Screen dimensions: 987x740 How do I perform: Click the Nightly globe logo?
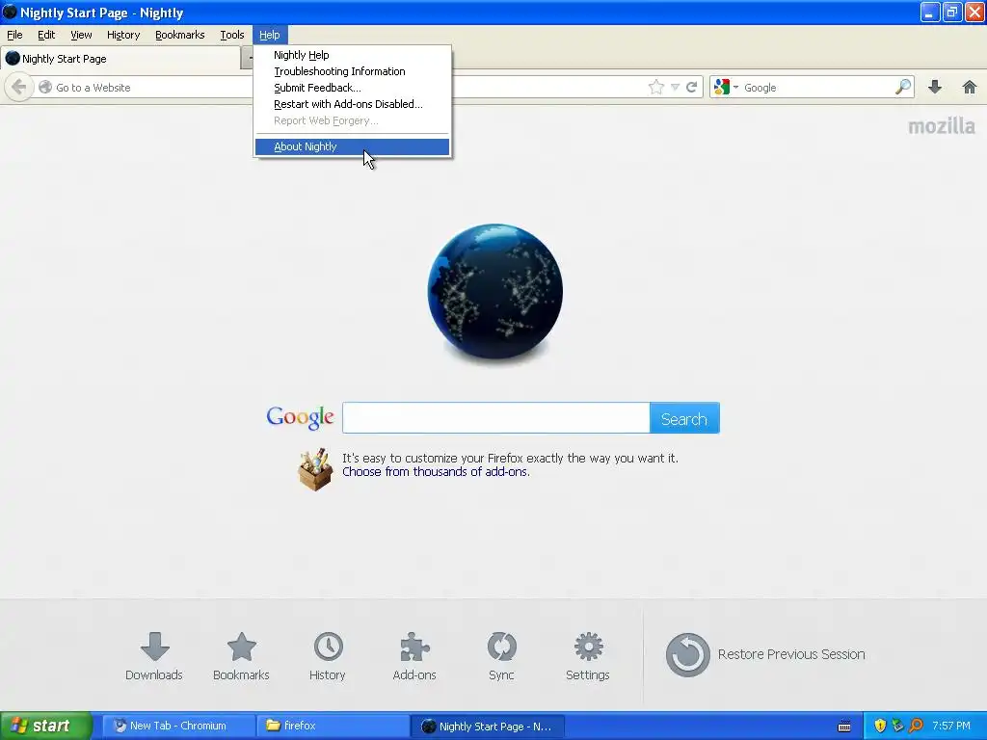tap(494, 291)
